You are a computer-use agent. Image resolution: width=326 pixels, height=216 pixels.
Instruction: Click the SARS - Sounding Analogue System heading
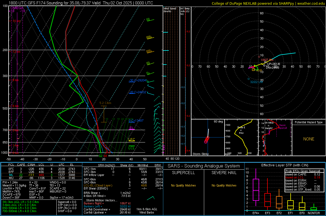204,166
